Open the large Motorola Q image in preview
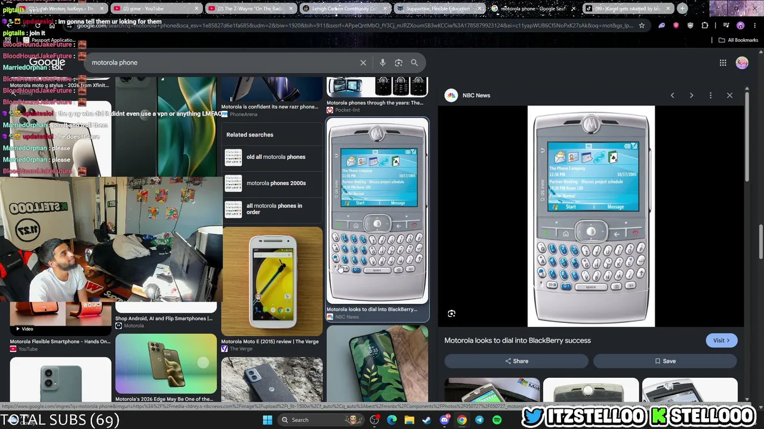This screenshot has width=764, height=429. coord(591,216)
